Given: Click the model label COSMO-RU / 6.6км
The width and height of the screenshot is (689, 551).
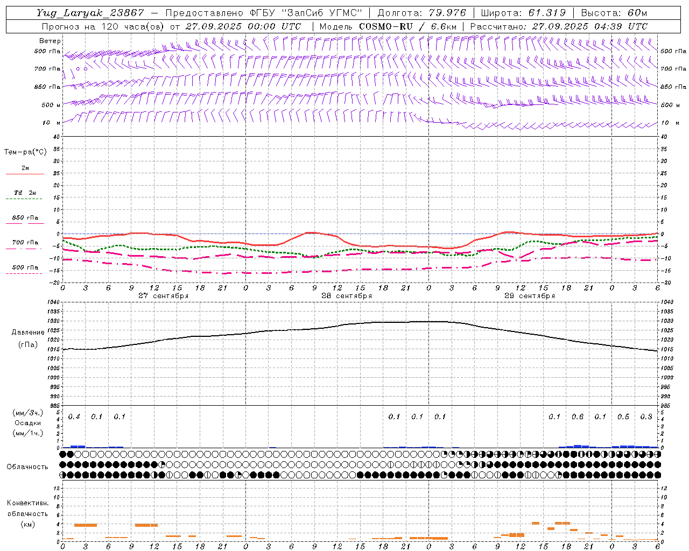Looking at the screenshot, I should [408, 26].
